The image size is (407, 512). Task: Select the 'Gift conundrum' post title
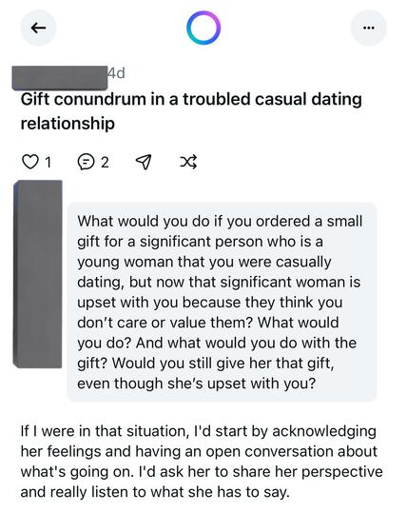(191, 111)
